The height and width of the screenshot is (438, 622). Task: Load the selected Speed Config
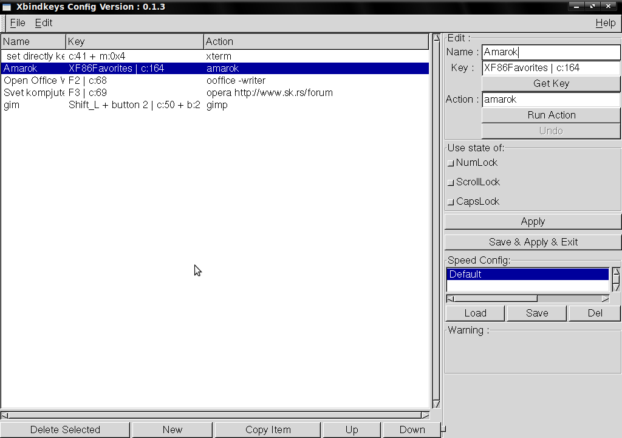coord(475,313)
